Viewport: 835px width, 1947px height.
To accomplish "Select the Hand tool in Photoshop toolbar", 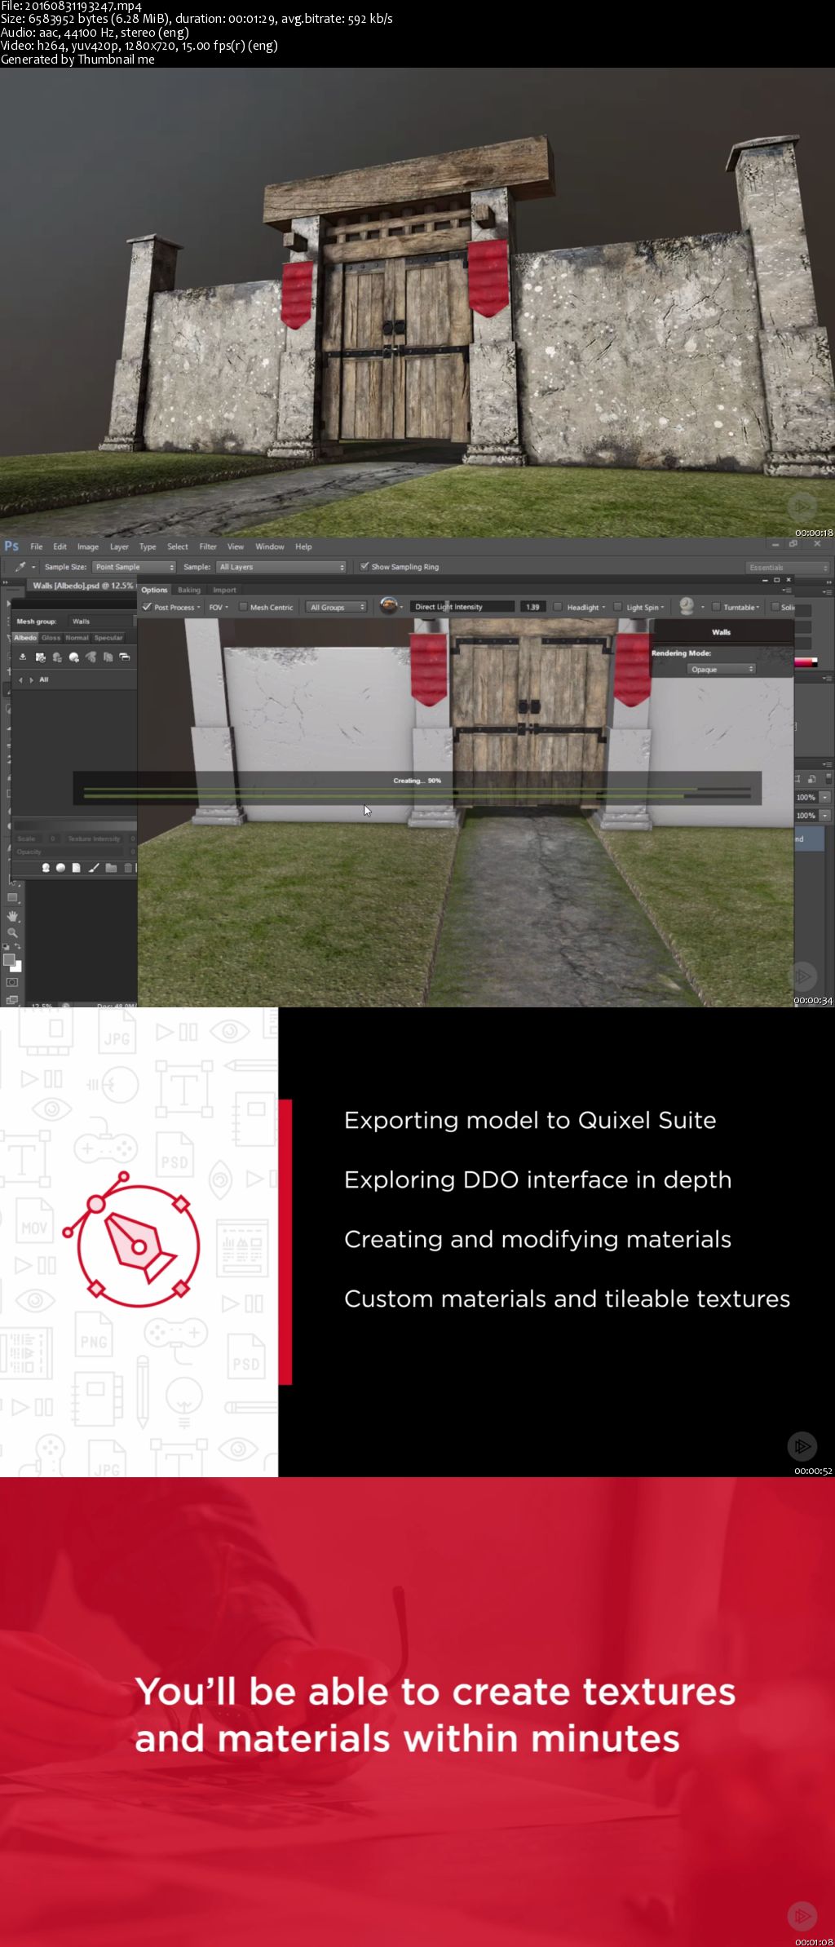I will (12, 916).
